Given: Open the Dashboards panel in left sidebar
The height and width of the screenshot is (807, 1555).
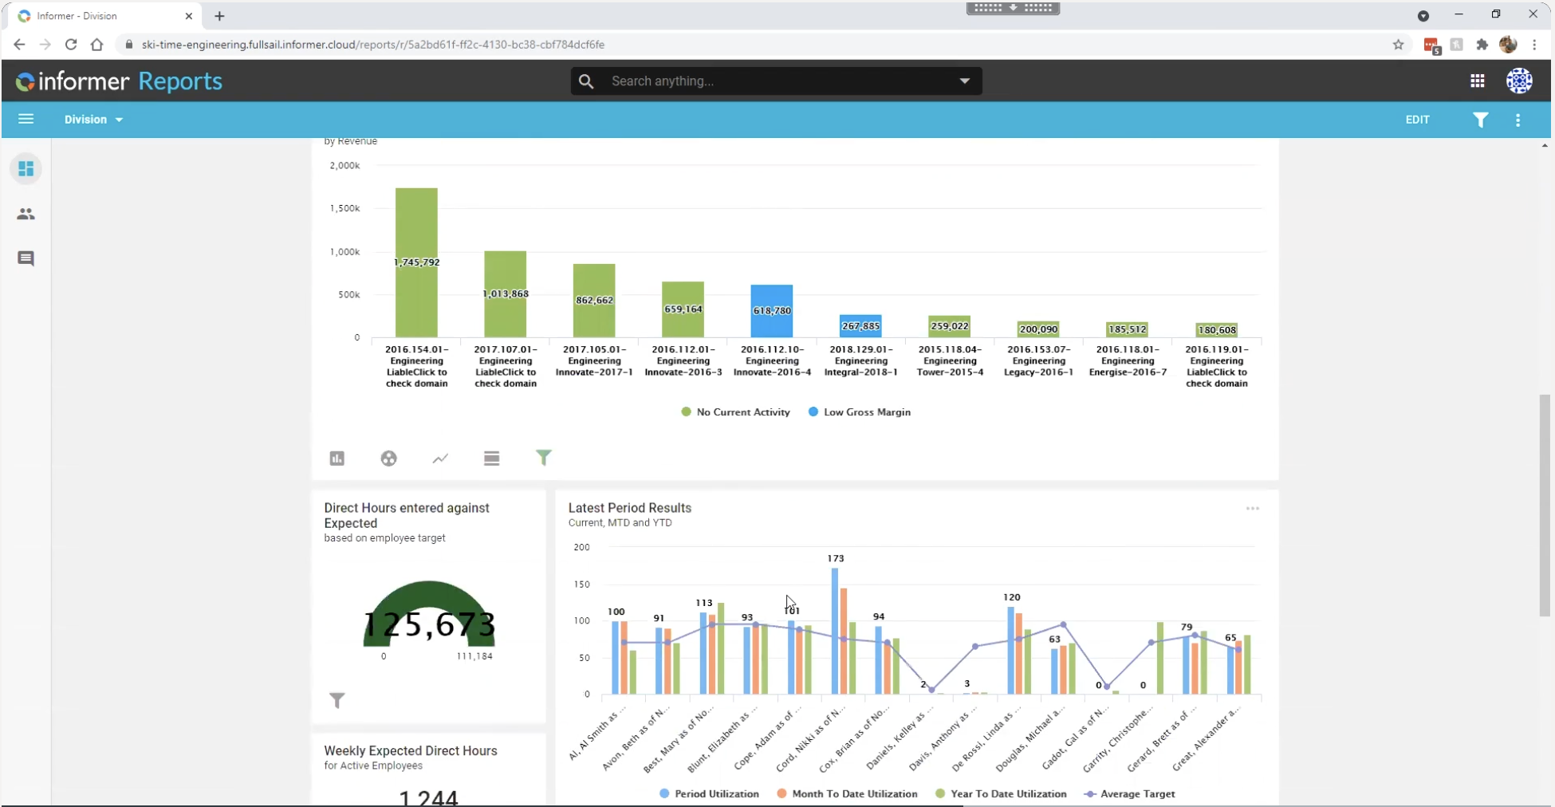Looking at the screenshot, I should coord(26,168).
